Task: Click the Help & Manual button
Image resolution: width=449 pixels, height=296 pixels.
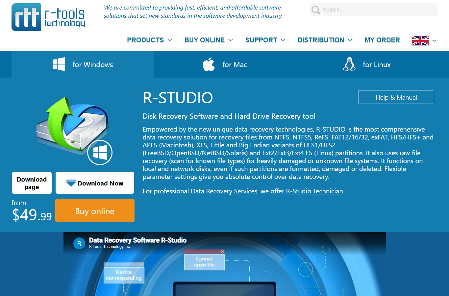Action: pyautogui.click(x=396, y=97)
